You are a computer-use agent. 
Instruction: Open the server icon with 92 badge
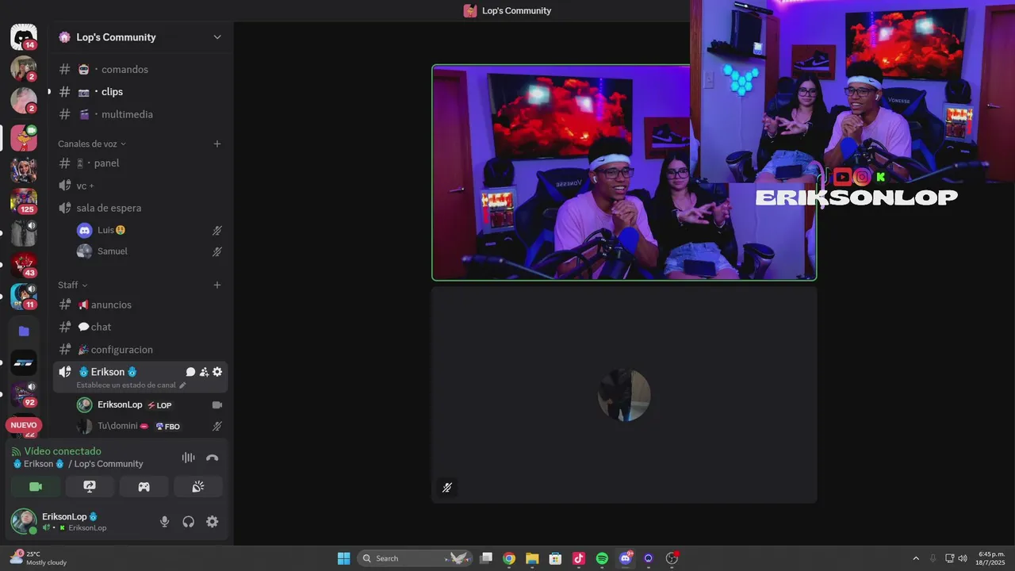click(x=24, y=394)
